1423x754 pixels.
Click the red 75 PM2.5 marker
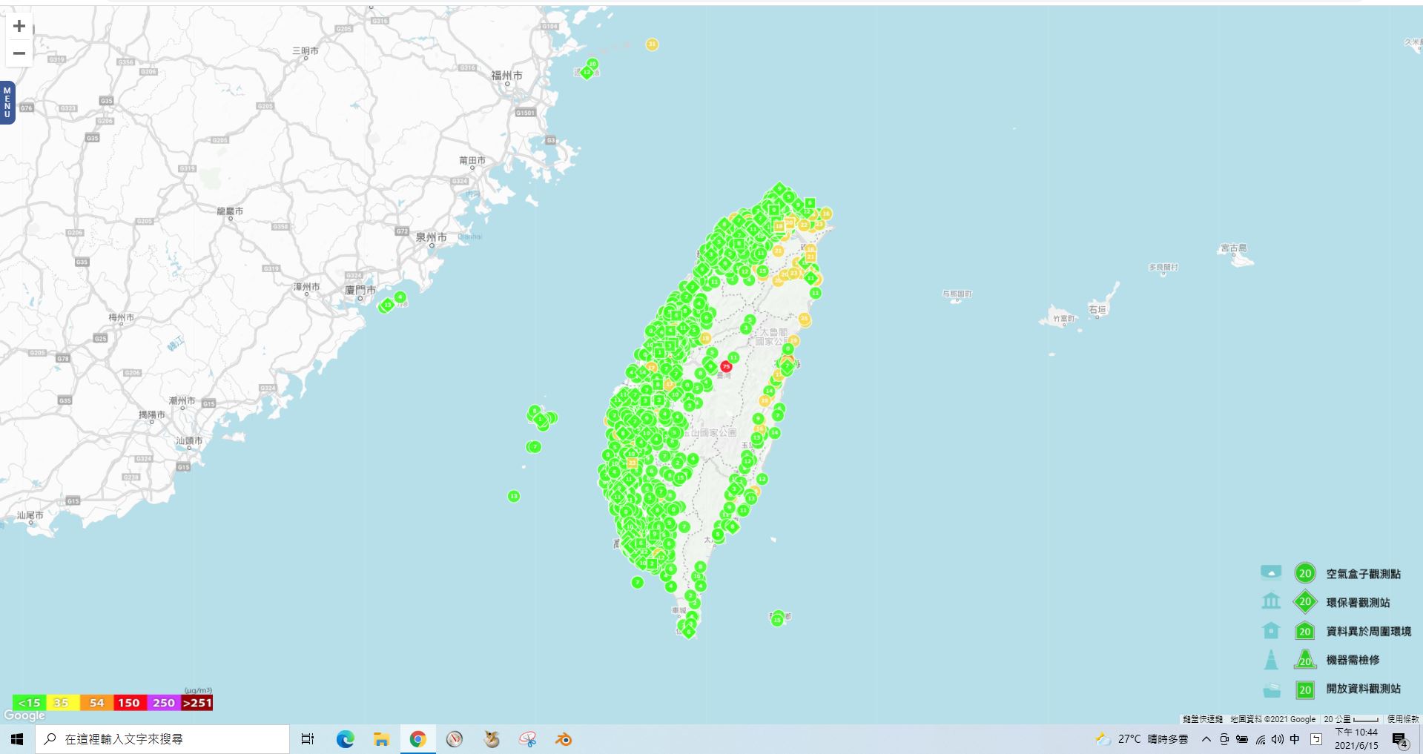[726, 366]
